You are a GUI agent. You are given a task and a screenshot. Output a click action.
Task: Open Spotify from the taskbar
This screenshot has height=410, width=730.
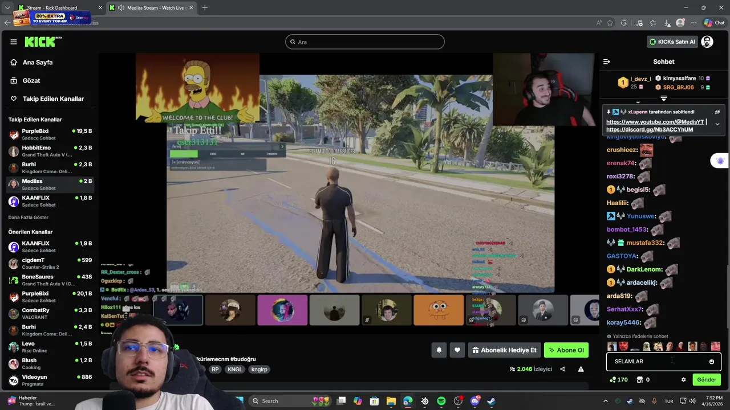(441, 401)
